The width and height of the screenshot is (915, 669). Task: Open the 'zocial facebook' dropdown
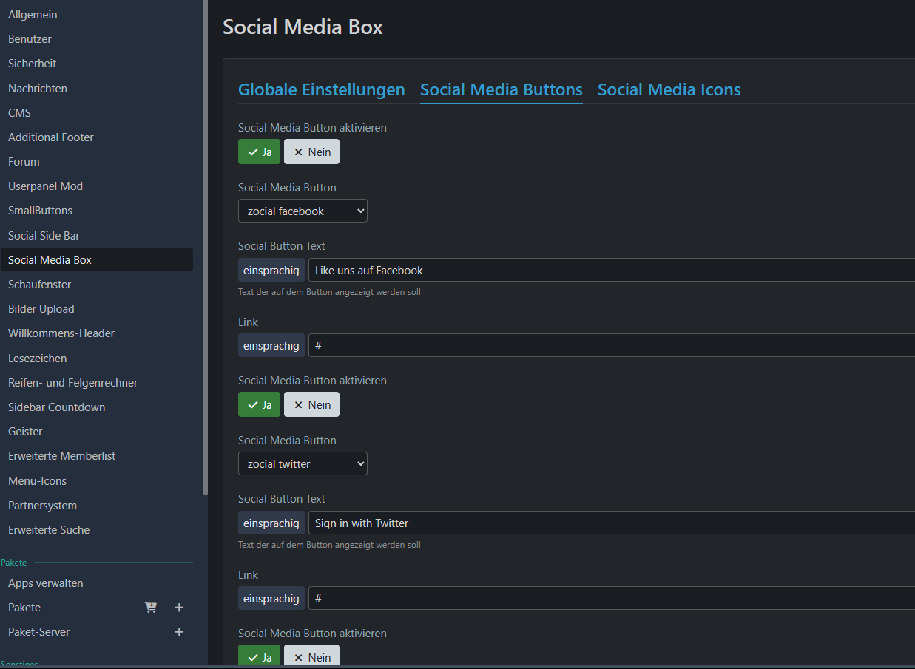[303, 211]
